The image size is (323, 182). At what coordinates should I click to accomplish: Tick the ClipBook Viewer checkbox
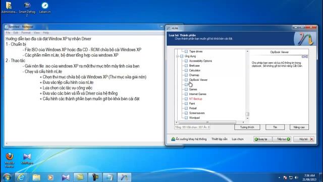tap(186, 80)
